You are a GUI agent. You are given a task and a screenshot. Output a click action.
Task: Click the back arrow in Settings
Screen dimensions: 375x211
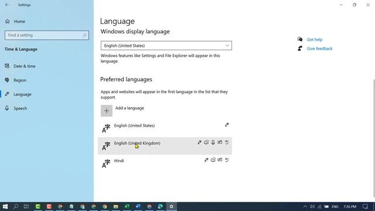click(7, 5)
